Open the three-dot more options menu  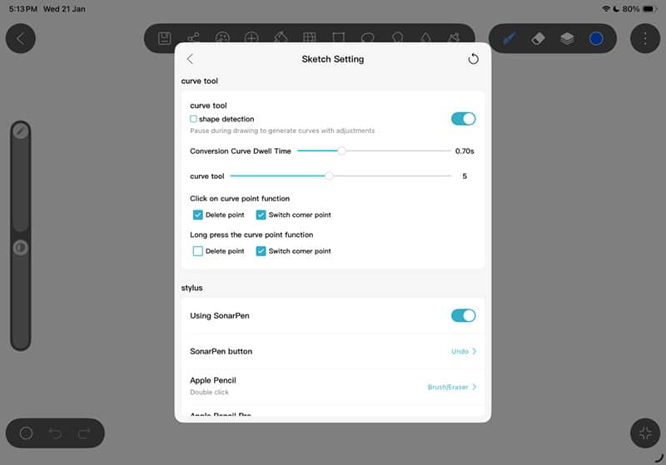(x=644, y=38)
